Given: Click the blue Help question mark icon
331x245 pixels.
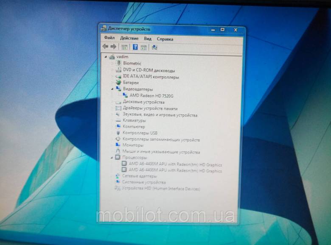Looking at the screenshot, I should [x=135, y=47].
